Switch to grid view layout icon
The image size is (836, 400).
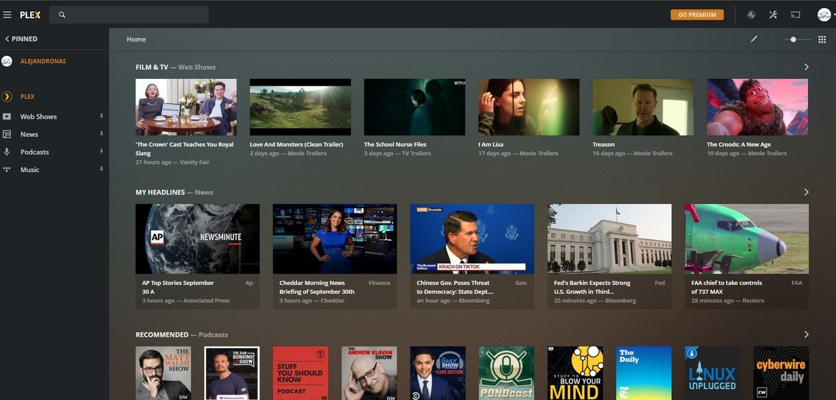(x=822, y=39)
